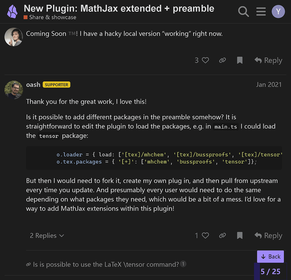
Task: Reply to oash's post
Action: coord(268,236)
